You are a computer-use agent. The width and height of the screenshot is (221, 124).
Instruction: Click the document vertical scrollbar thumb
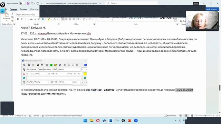coord(220,88)
